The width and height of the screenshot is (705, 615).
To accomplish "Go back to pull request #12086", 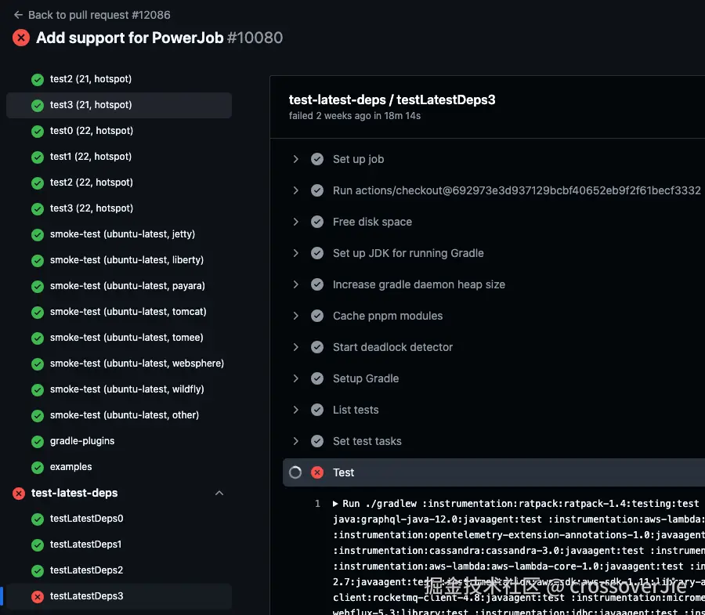I will pyautogui.click(x=99, y=15).
